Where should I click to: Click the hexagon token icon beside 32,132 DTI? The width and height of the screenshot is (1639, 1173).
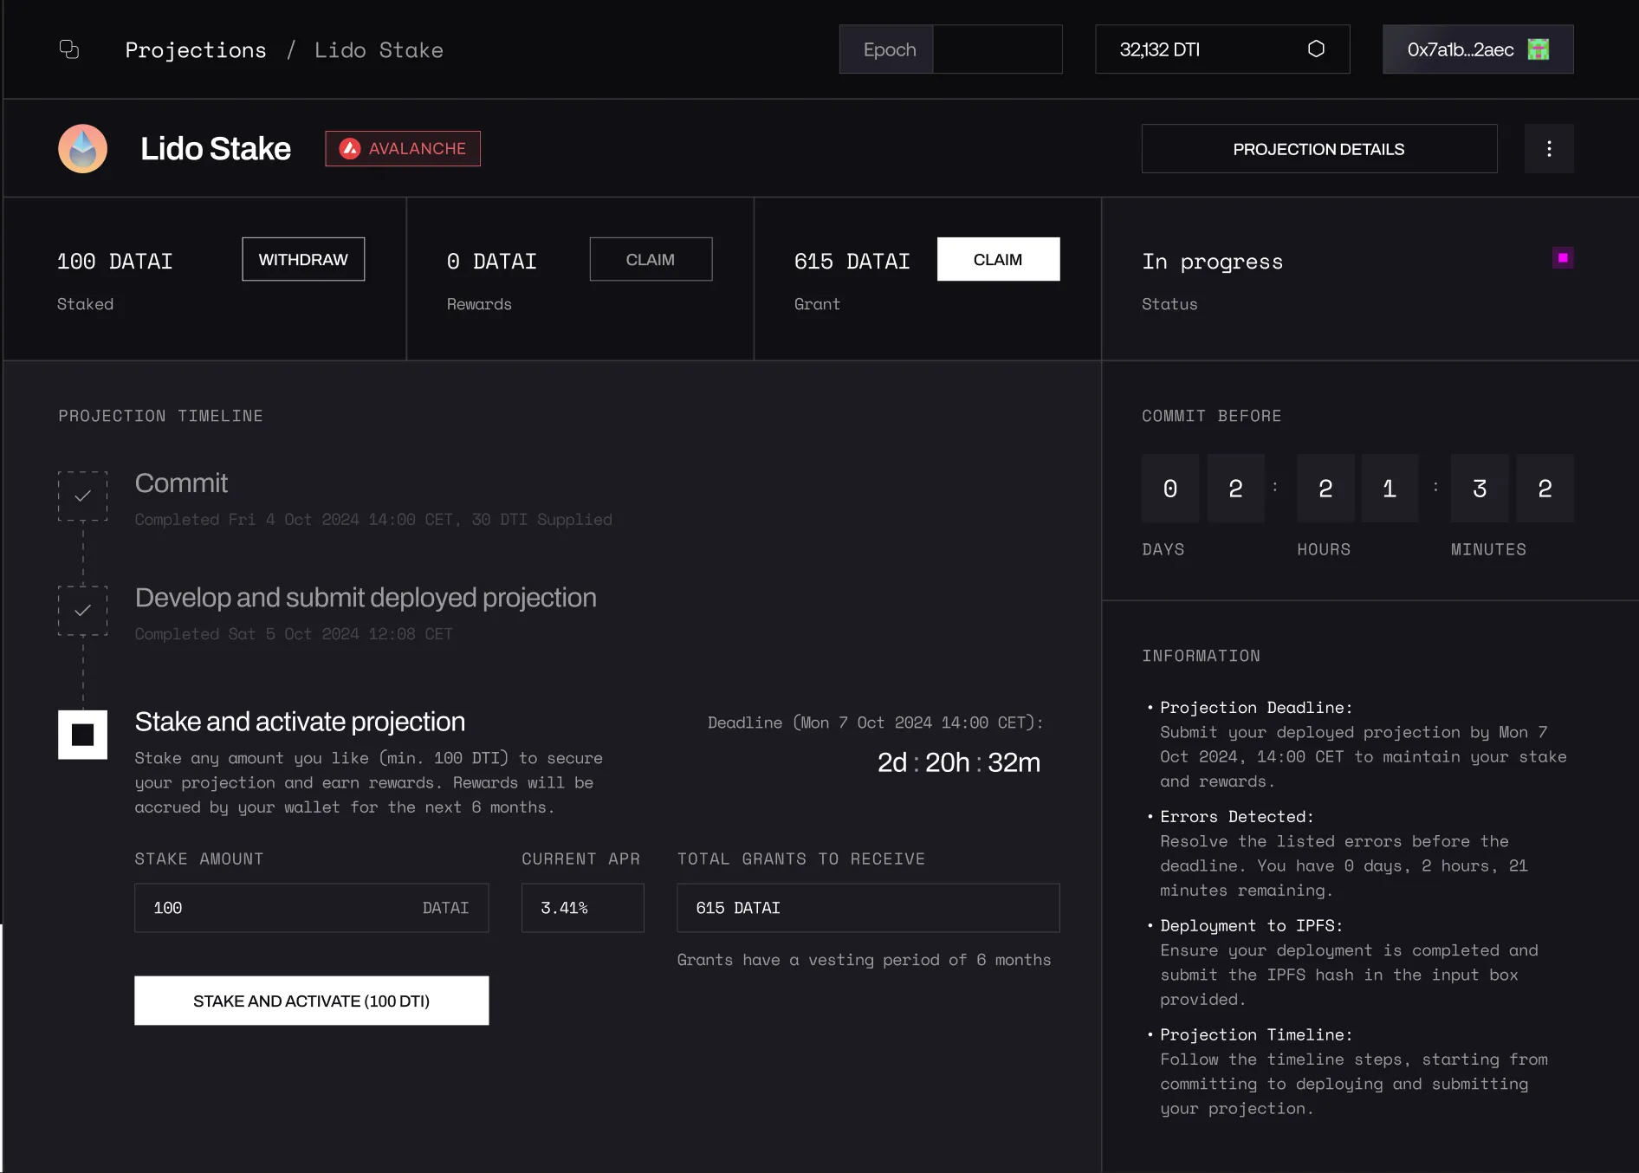pos(1317,49)
